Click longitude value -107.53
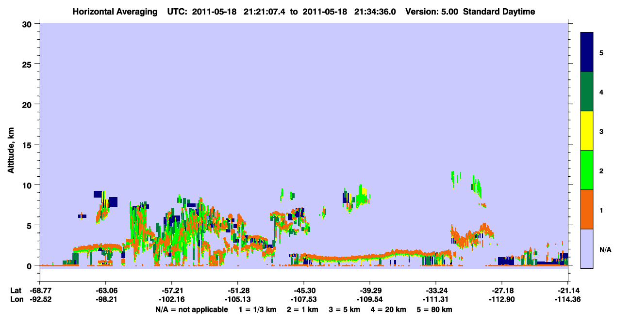 coord(304,299)
